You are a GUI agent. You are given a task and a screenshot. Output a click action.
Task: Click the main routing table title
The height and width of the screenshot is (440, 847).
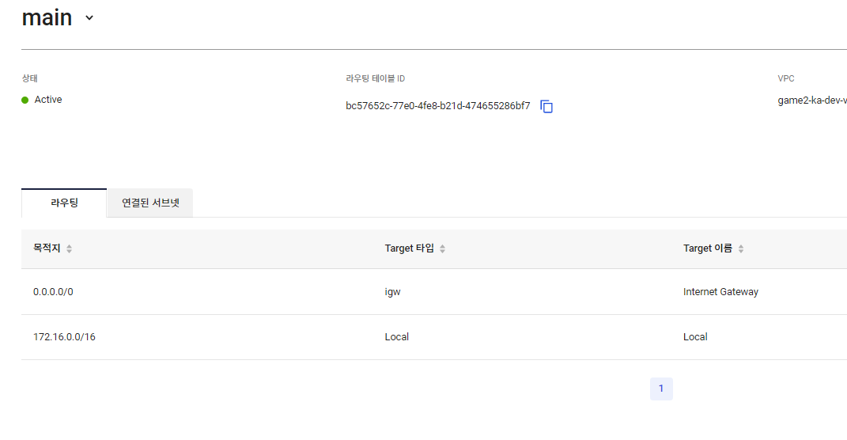tap(47, 18)
